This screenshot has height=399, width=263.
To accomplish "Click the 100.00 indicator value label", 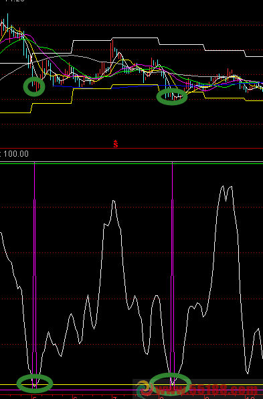I will pyautogui.click(x=16, y=154).
